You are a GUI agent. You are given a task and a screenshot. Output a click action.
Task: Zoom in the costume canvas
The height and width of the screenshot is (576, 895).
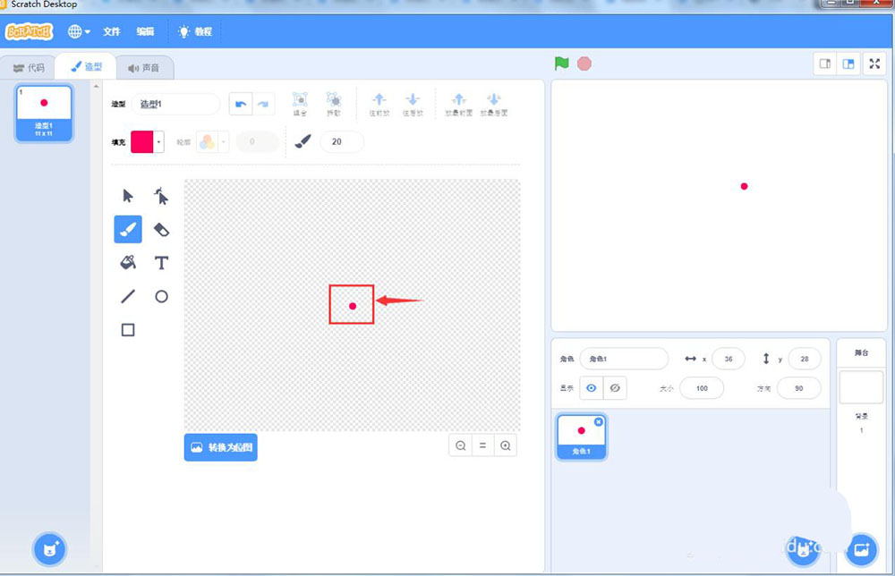[505, 446]
